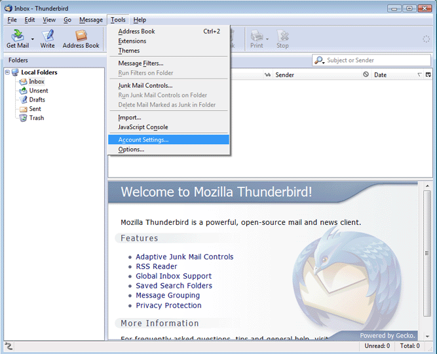Select the Inbox folder
The width and height of the screenshot is (437, 354).
coord(37,81)
